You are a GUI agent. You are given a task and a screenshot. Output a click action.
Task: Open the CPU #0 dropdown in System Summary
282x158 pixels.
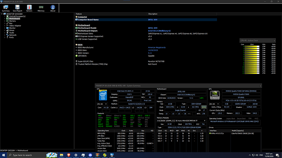point(102,104)
